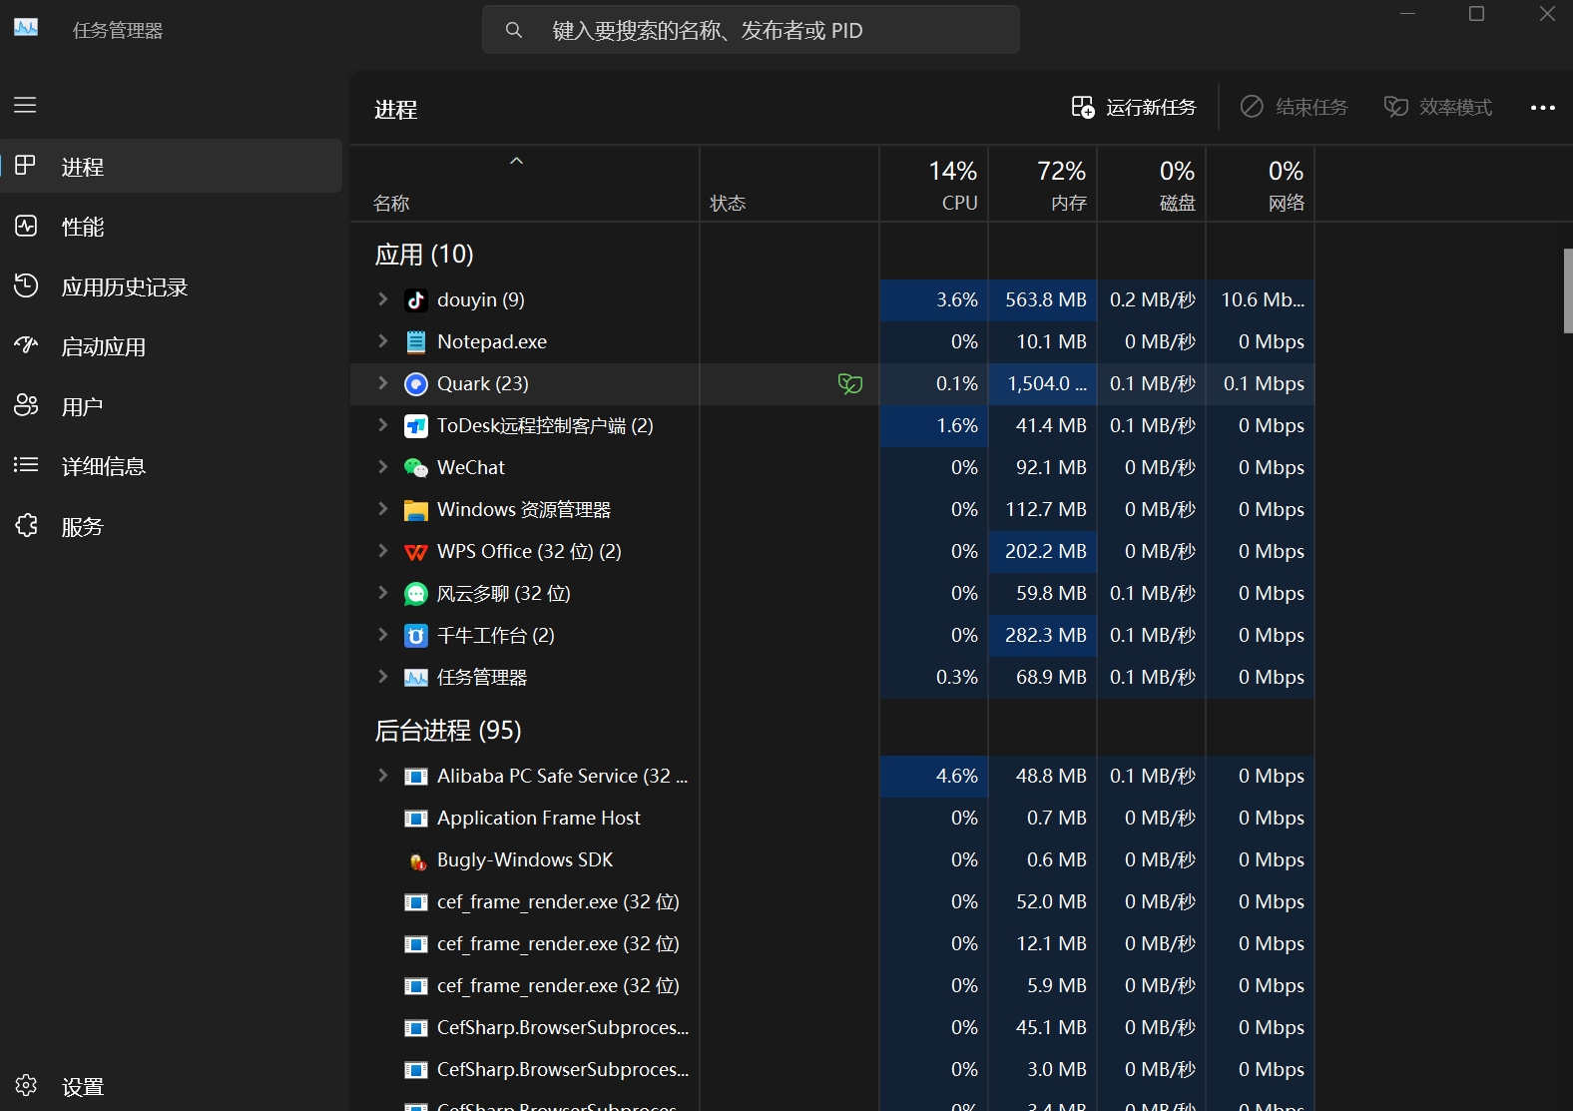This screenshot has width=1573, height=1111.
Task: Click the WPS Office icon
Action: 415,552
